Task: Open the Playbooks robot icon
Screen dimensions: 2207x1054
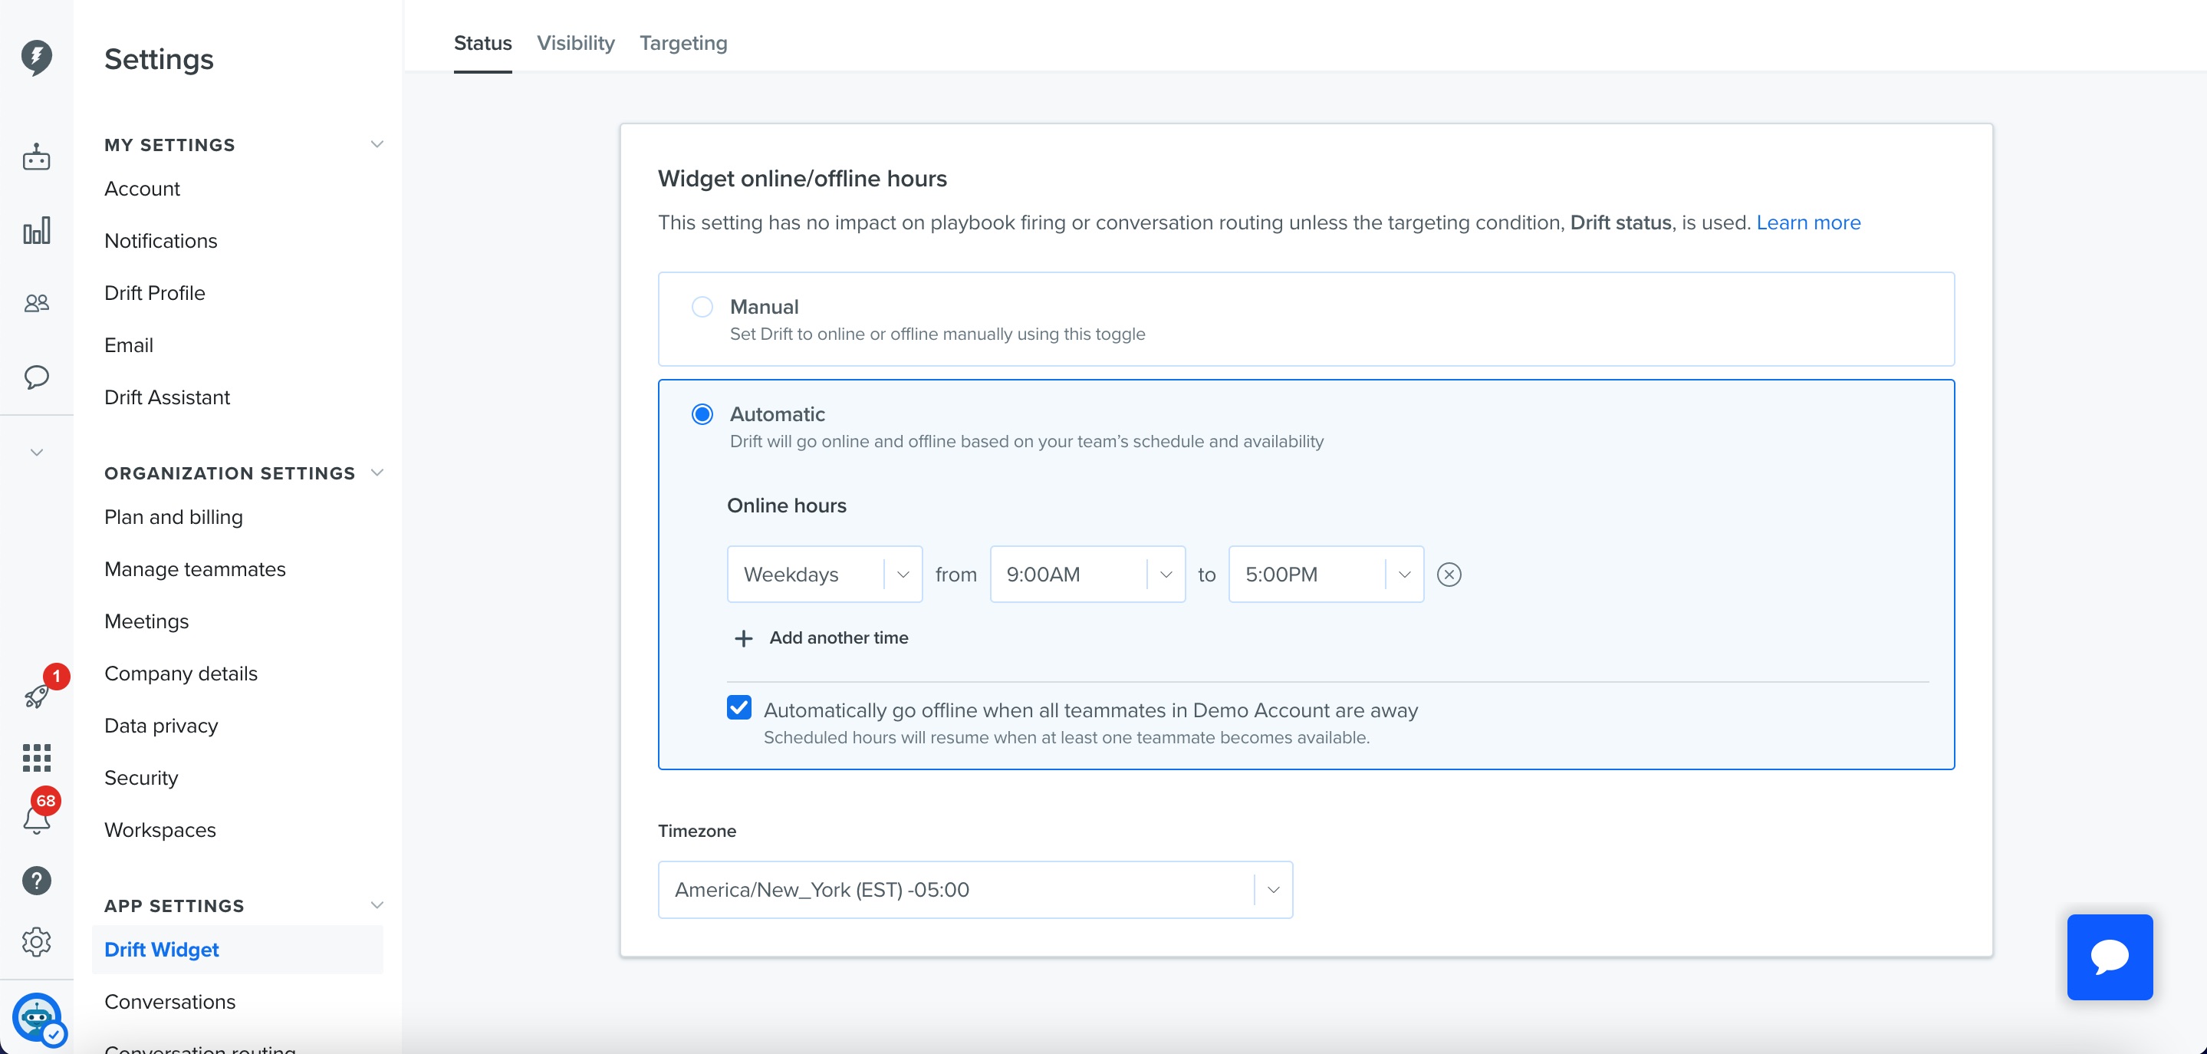Action: tap(36, 158)
